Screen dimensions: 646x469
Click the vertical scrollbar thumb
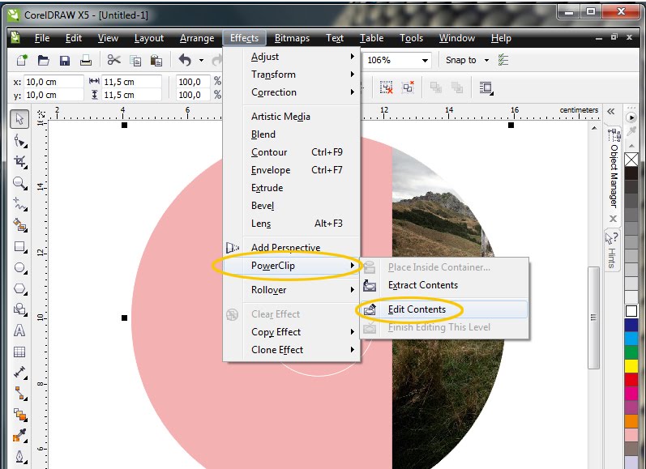593,318
